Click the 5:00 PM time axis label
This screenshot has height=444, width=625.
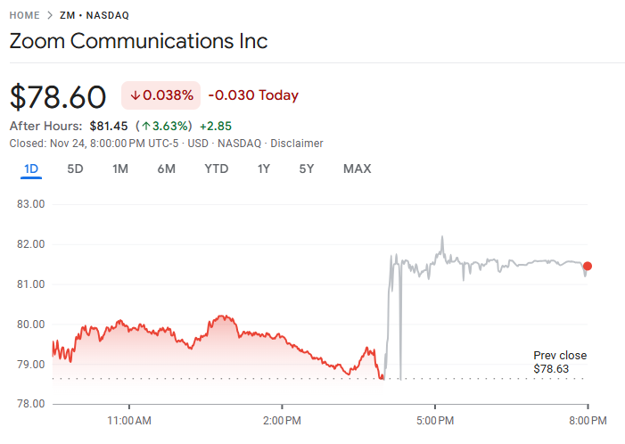pos(438,419)
